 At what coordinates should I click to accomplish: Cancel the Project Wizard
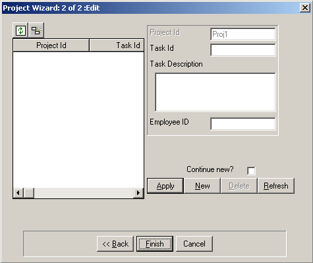click(194, 244)
